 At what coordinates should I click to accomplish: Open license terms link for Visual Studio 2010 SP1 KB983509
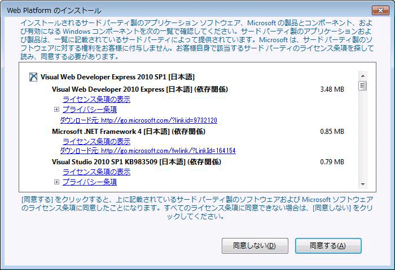(96, 172)
